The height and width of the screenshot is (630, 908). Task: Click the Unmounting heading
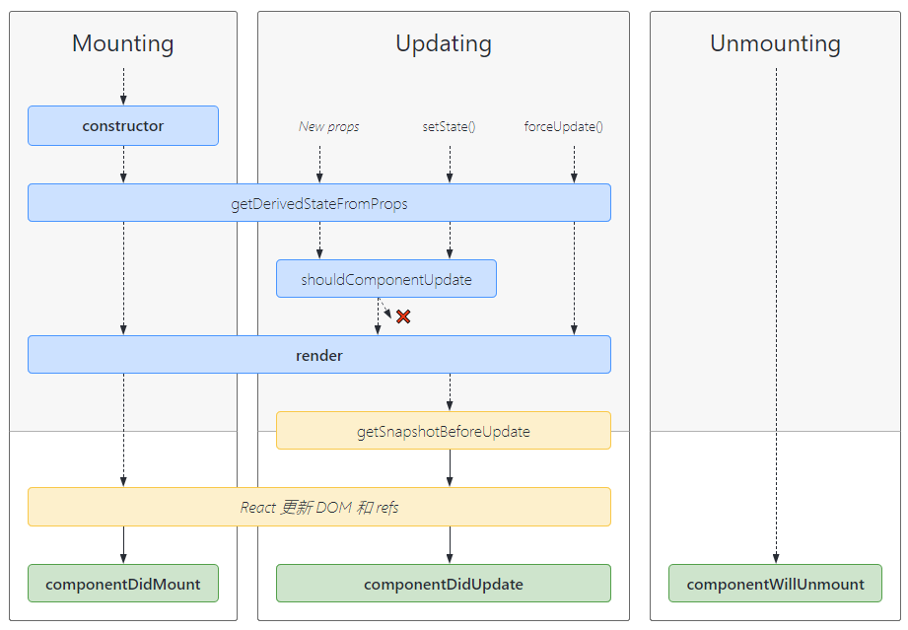click(x=775, y=44)
